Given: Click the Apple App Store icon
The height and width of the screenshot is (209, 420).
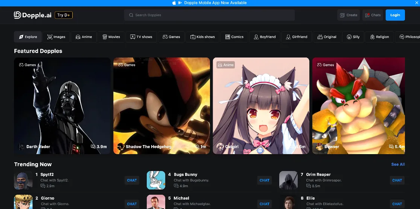Looking at the screenshot, I should click(174, 3).
